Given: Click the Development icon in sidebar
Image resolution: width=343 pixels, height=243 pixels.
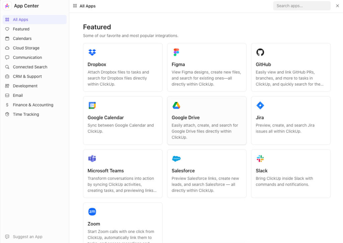Looking at the screenshot, I should click(7, 86).
